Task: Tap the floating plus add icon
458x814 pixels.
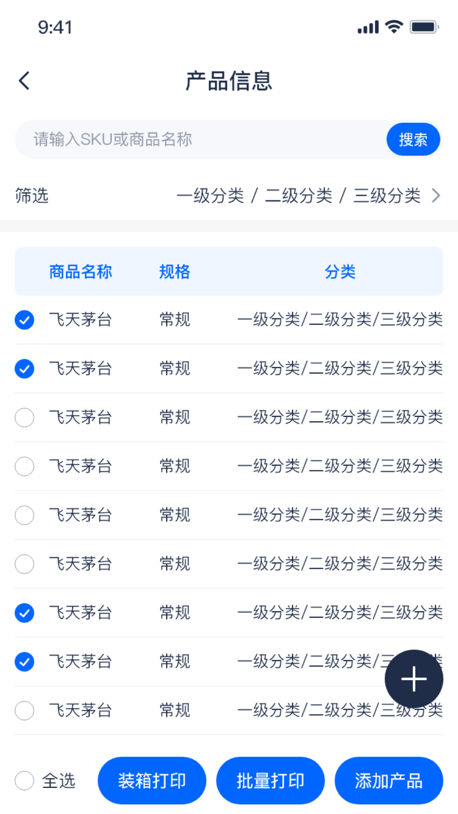Action: tap(414, 679)
